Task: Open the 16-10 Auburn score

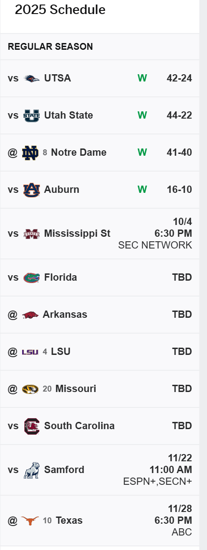Action: [179, 190]
